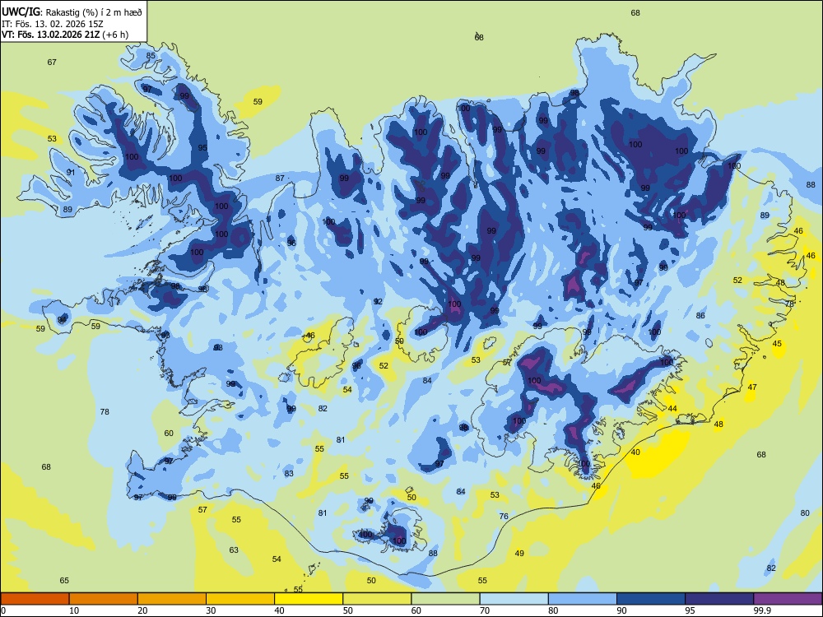
Task: Click the 30–40 legend color swatch
Action: [x=240, y=599]
